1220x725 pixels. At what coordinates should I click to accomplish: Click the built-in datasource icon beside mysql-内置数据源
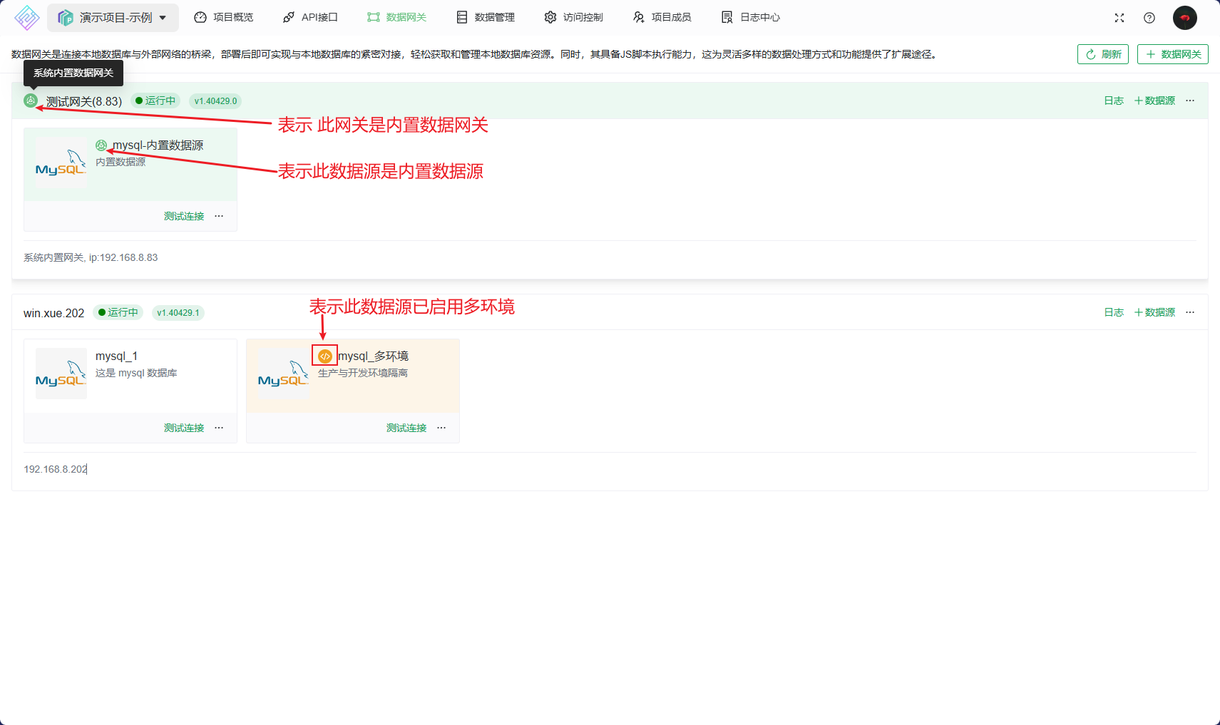(101, 145)
